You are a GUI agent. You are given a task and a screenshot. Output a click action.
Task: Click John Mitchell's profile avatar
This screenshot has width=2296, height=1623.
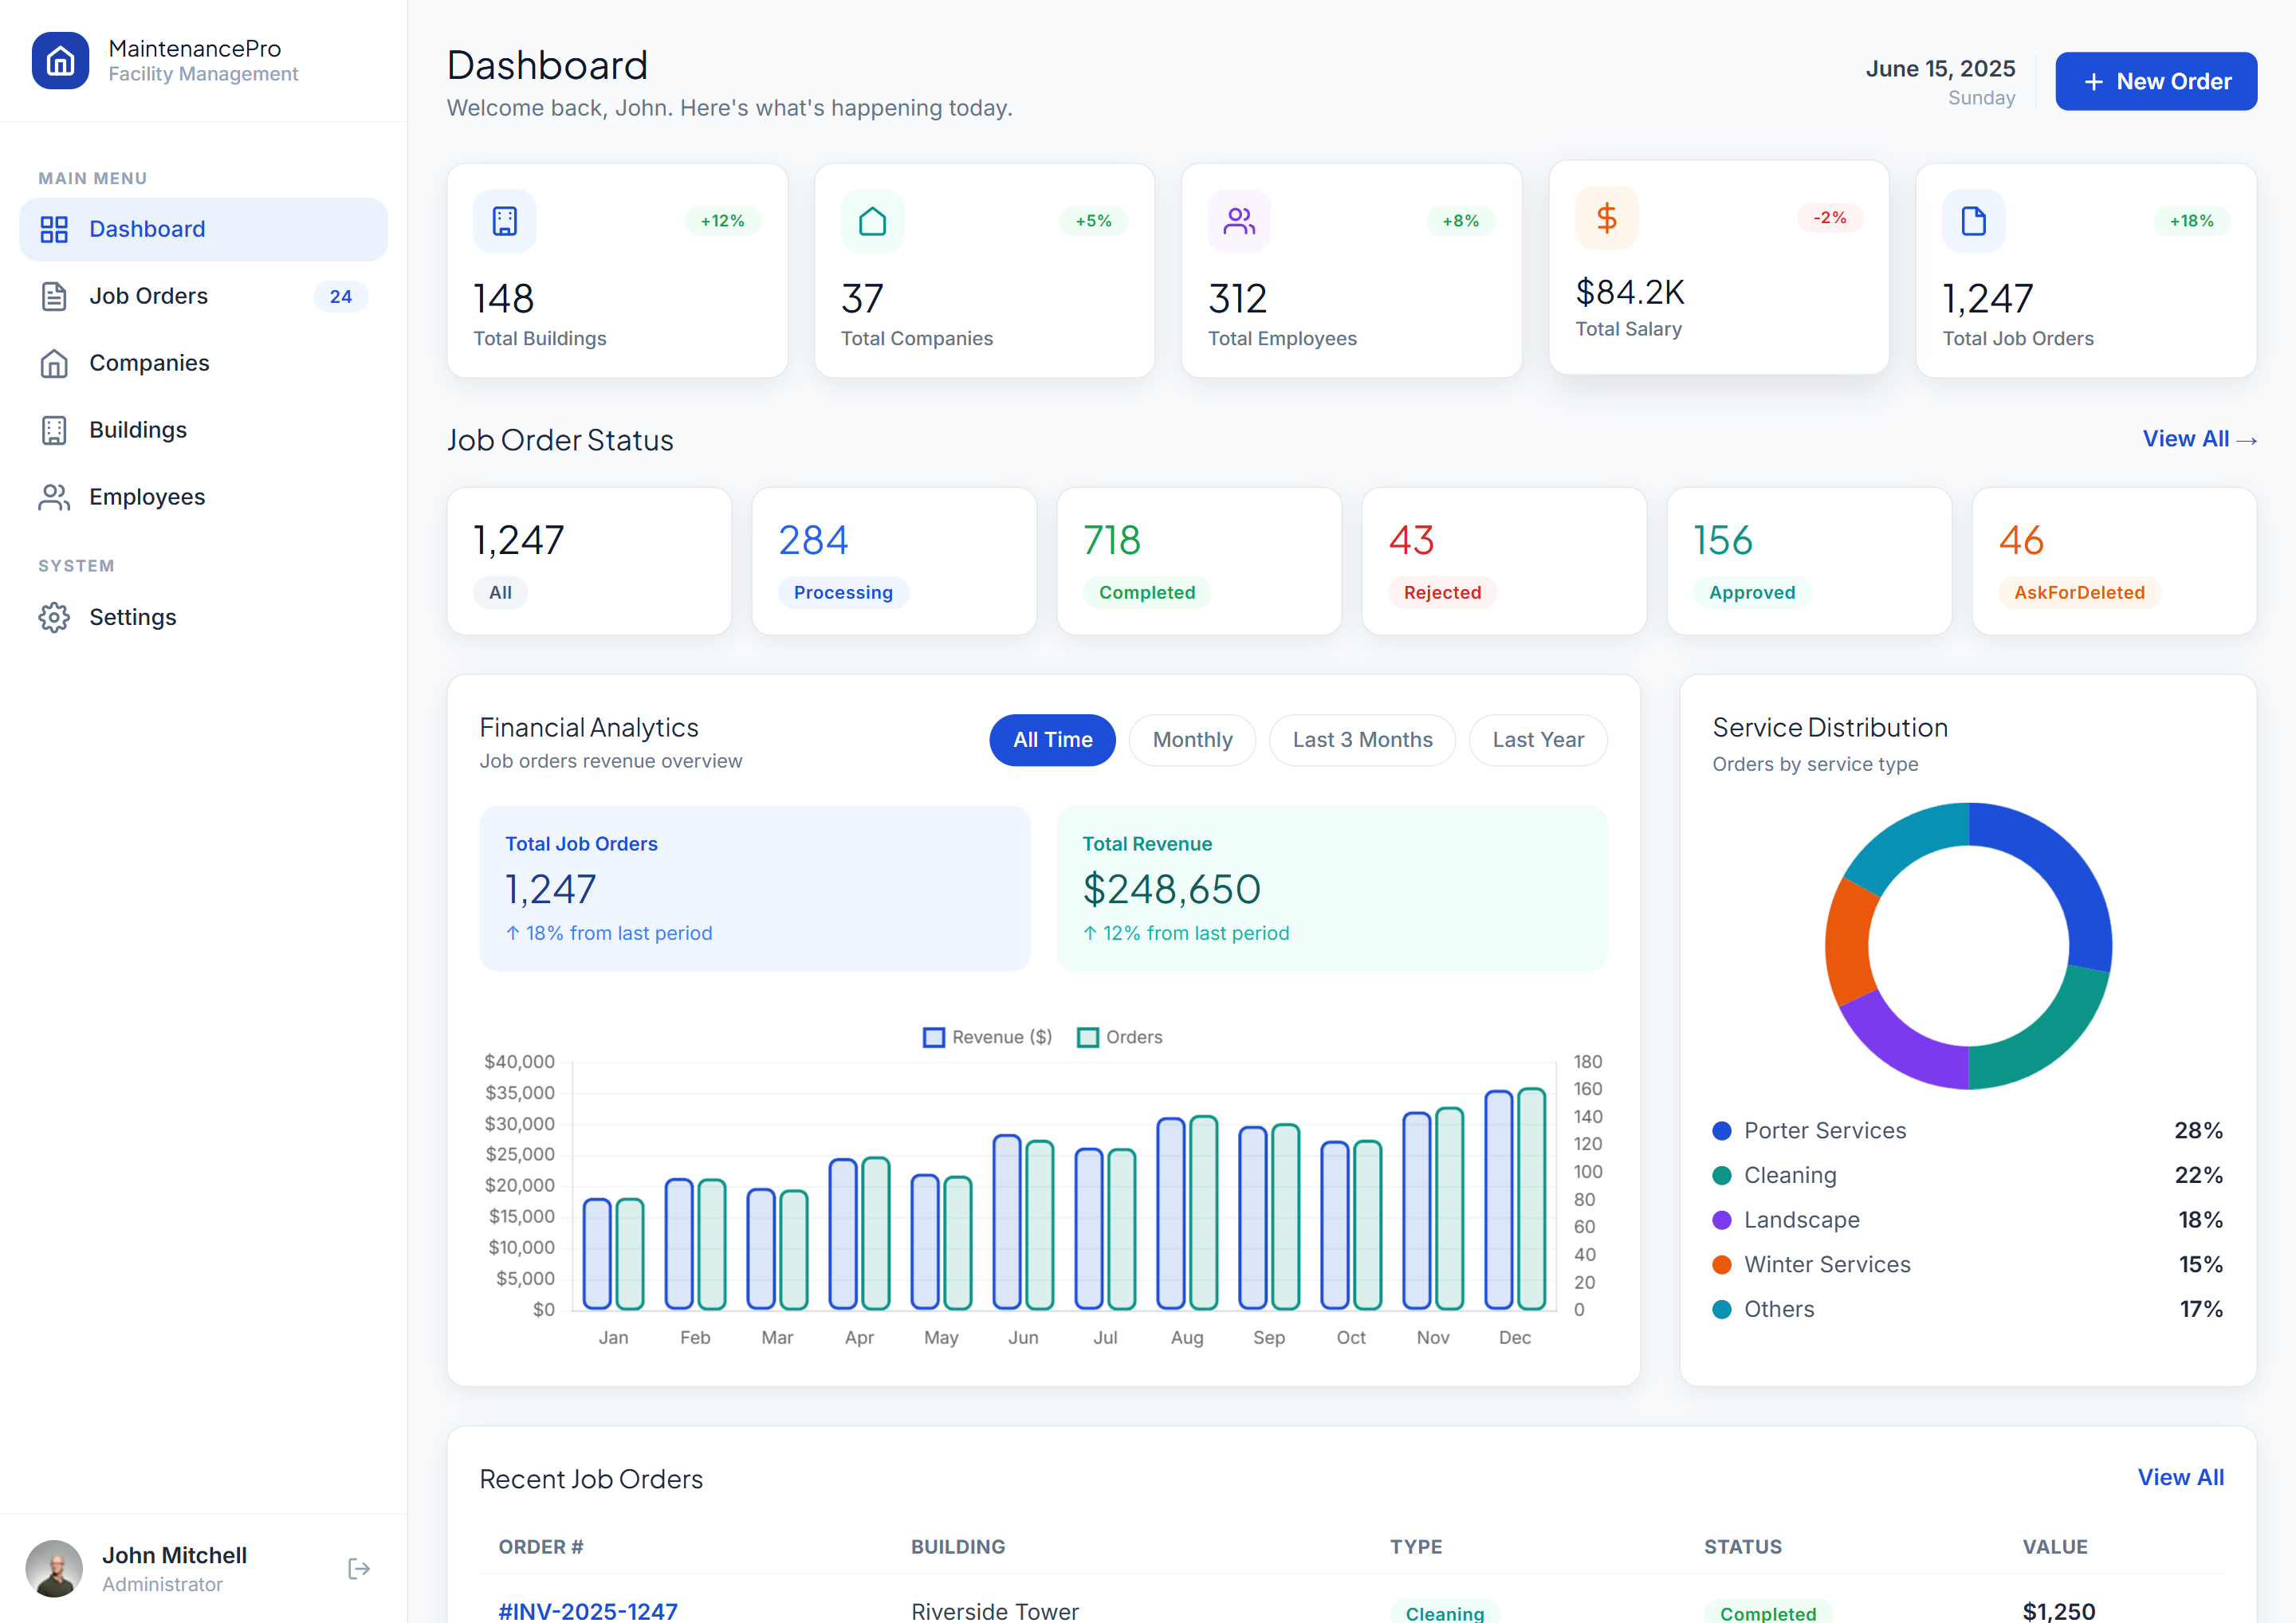(54, 1568)
